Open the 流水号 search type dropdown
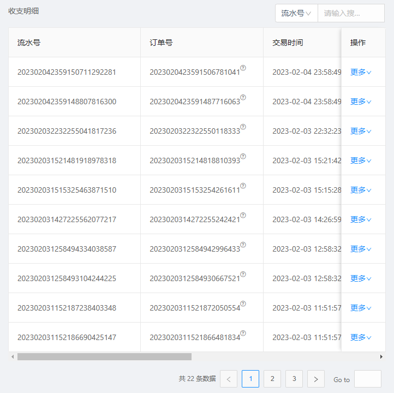The width and height of the screenshot is (394, 393). point(296,13)
